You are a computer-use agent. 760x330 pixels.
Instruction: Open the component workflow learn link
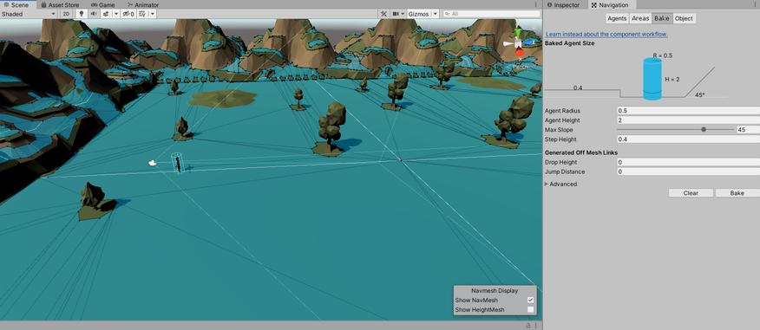pyautogui.click(x=606, y=35)
